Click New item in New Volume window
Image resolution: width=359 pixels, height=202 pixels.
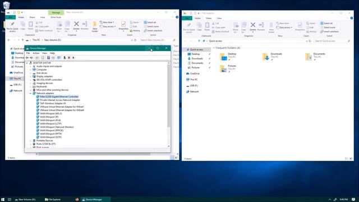pyautogui.click(x=107, y=22)
